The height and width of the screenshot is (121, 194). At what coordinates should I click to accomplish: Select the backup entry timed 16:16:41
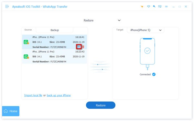point(55,42)
